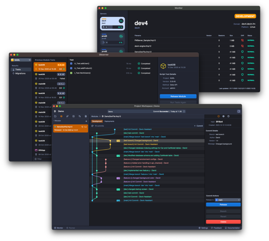Add a new module with plus icon
Viewport: 269px width, 241px height.
coord(86,121)
